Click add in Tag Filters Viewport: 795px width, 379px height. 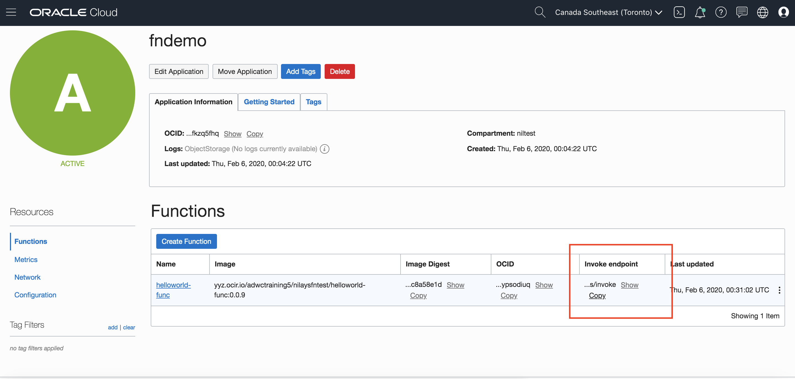(112, 327)
